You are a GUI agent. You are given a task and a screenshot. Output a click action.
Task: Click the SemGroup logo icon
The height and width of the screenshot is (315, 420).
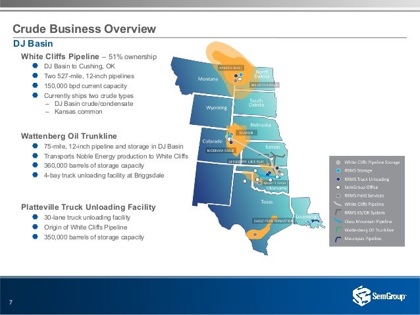point(361,296)
